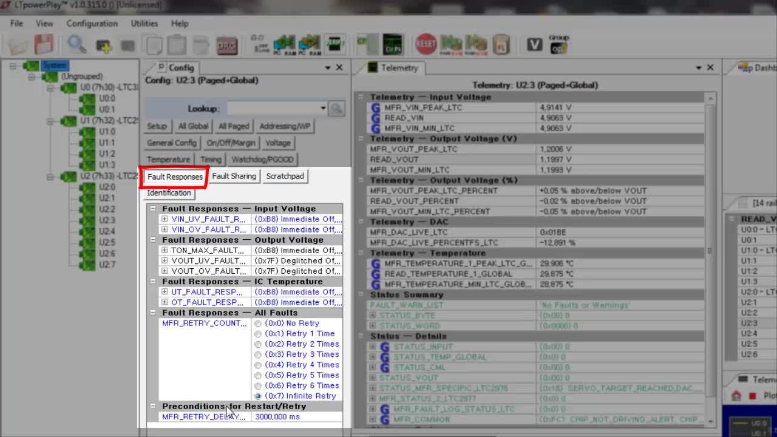Select Retry 3 Times radio option
The width and height of the screenshot is (777, 437).
coord(258,354)
